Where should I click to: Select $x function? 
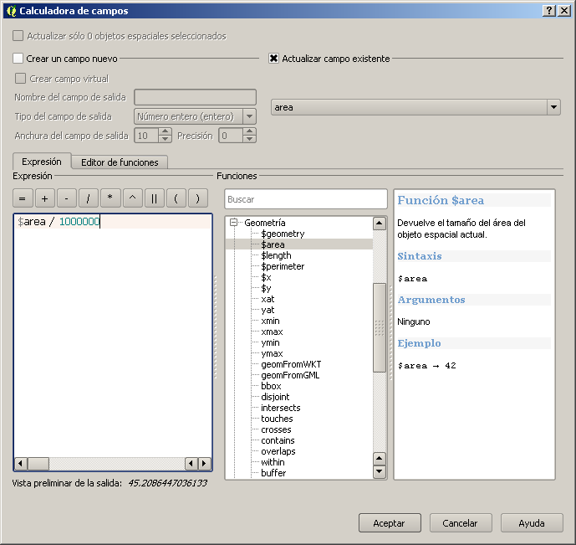point(266,277)
